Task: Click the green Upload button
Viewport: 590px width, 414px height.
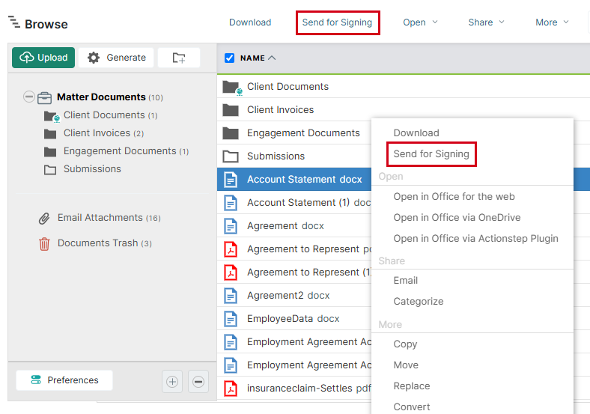Action: [43, 58]
